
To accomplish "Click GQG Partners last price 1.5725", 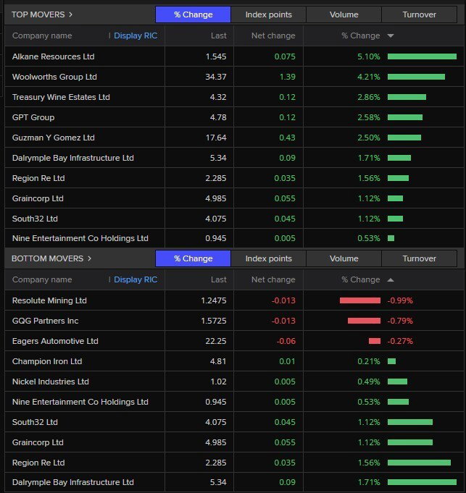I will 214,321.
